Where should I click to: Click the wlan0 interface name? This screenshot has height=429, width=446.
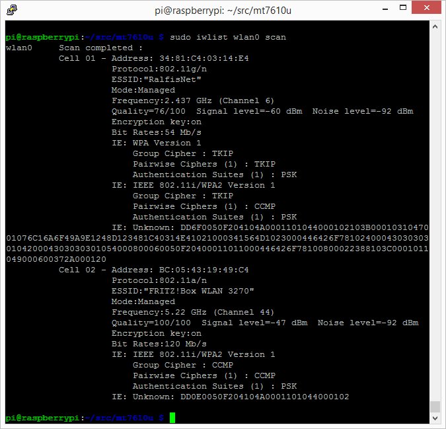(19, 48)
